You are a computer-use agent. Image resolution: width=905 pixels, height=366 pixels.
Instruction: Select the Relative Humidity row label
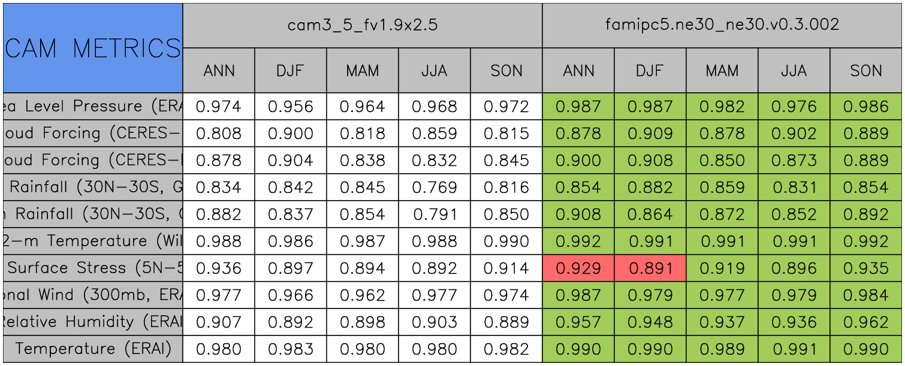[x=93, y=322]
